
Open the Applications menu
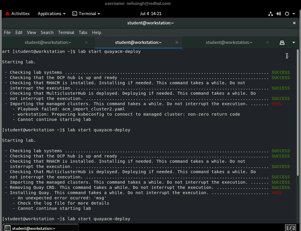[51, 14]
